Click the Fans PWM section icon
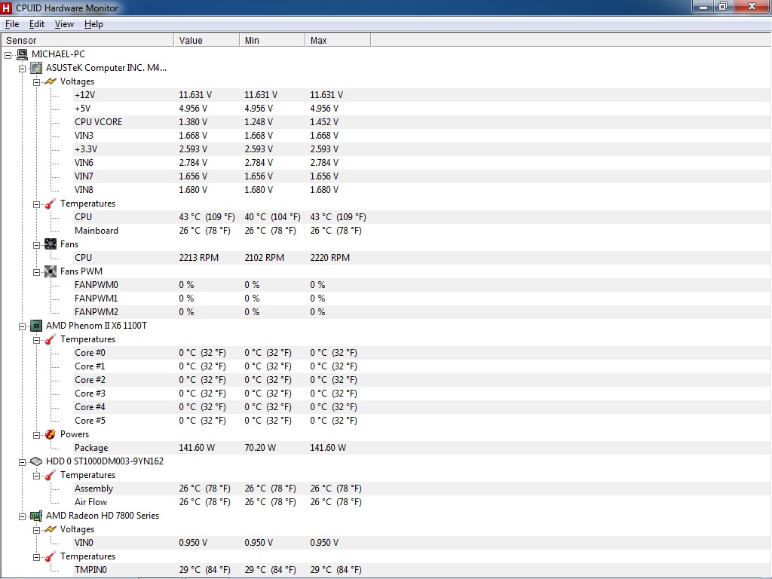This screenshot has height=579, width=772. tap(51, 271)
